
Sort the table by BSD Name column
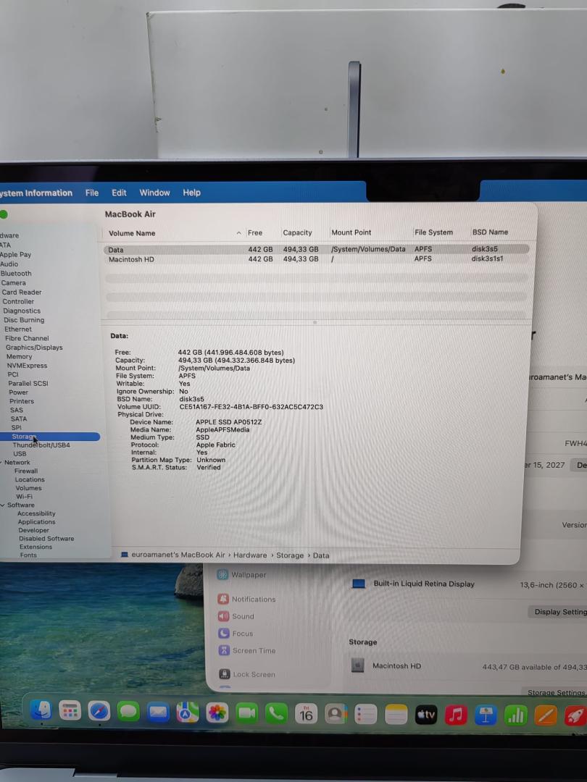click(x=490, y=232)
